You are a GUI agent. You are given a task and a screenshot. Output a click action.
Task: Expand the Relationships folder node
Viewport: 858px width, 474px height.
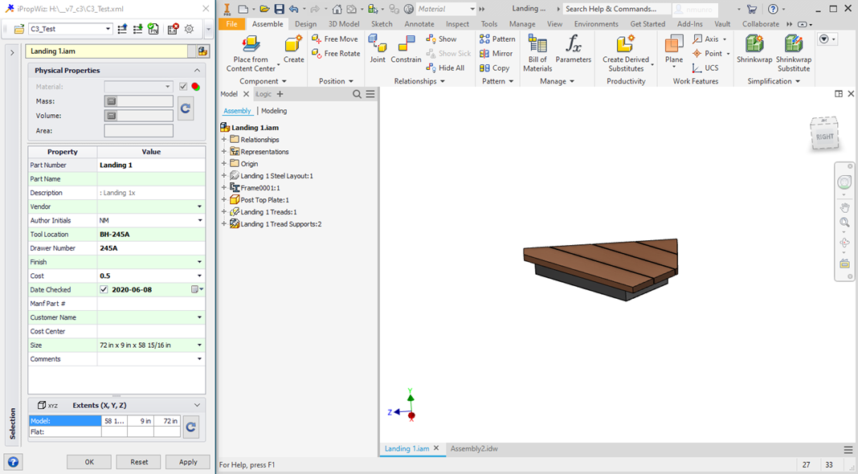224,140
